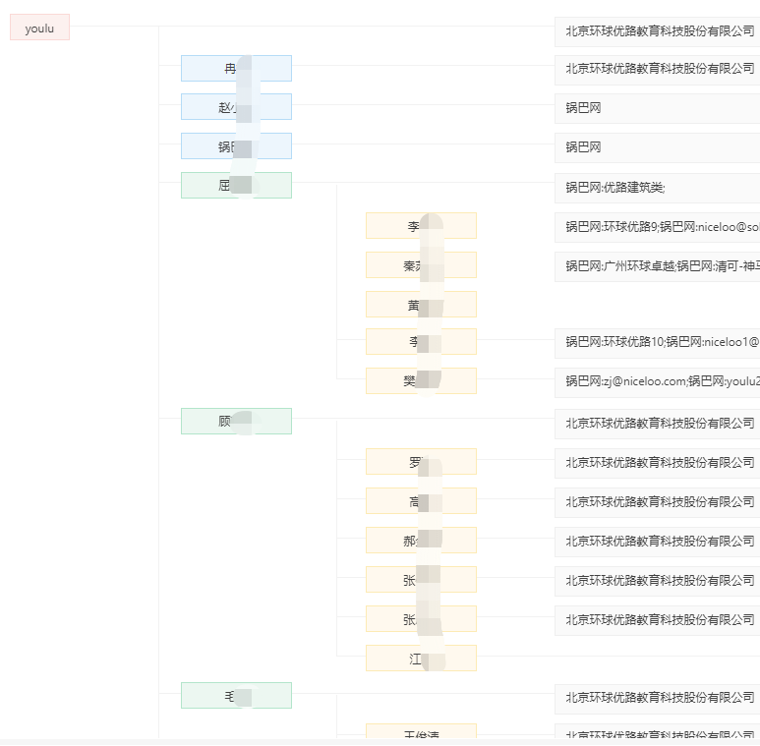Select the yellow 江 child node
Image resolution: width=760 pixels, height=746 pixels.
(x=420, y=659)
